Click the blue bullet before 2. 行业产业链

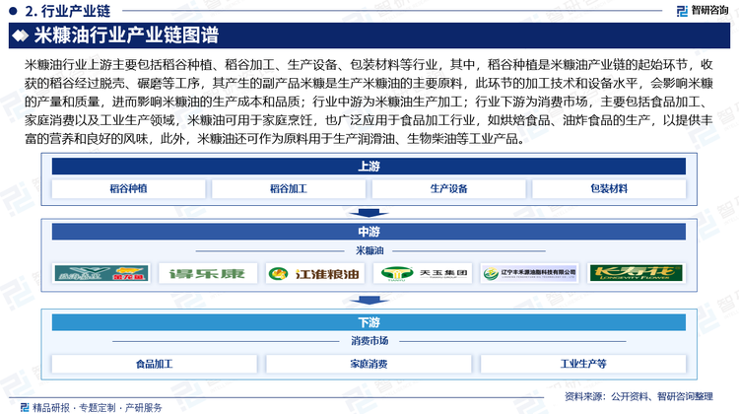pos(13,11)
